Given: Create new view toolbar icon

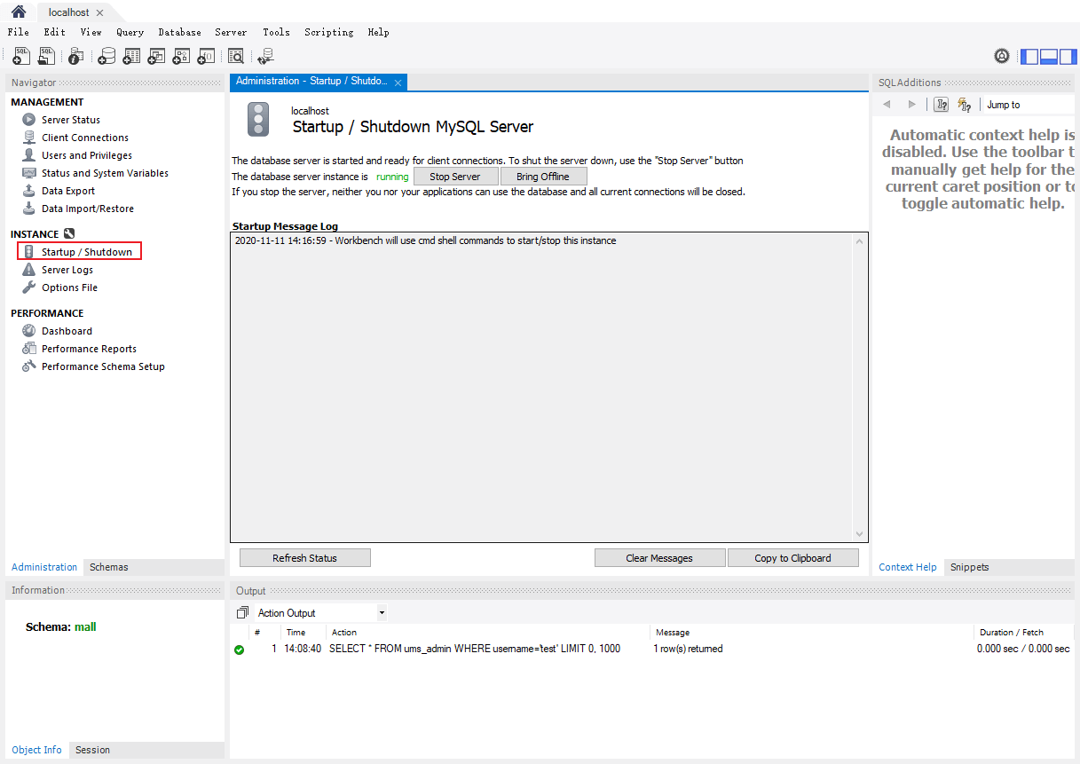Looking at the screenshot, I should pyautogui.click(x=156, y=56).
